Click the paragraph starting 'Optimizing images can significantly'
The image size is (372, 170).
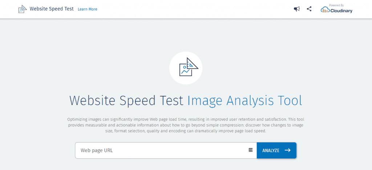[186, 125]
